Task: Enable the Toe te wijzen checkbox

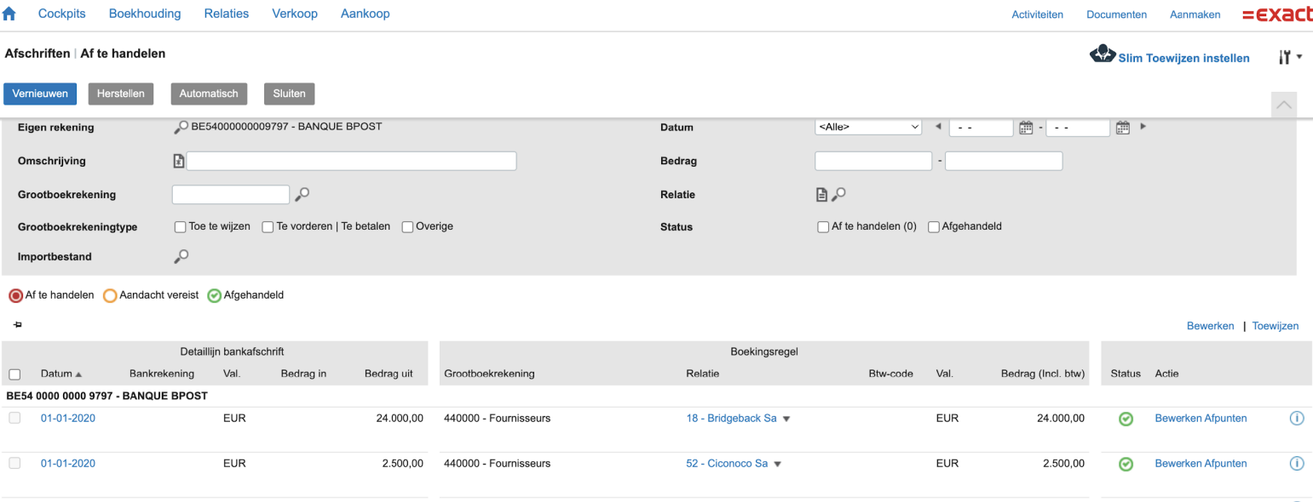Action: coord(180,226)
